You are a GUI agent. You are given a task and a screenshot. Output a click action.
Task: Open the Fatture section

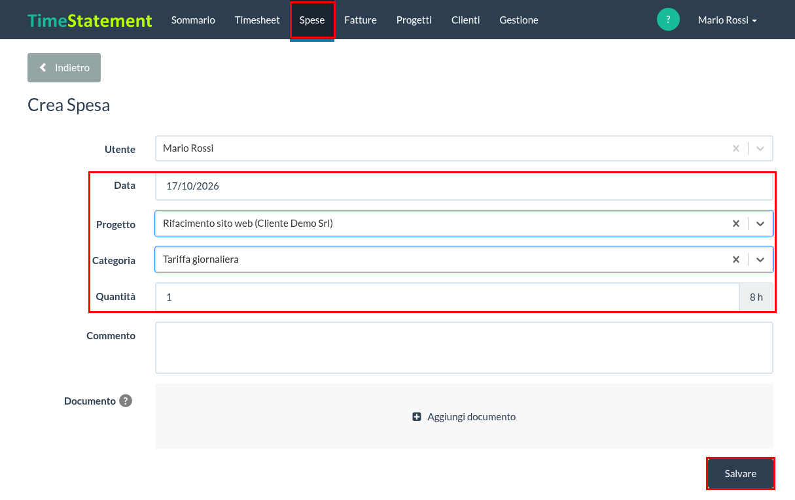[x=361, y=20]
